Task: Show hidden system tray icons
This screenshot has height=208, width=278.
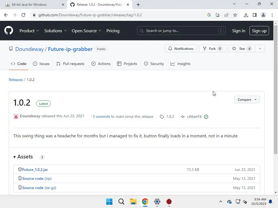Action: [220, 201]
